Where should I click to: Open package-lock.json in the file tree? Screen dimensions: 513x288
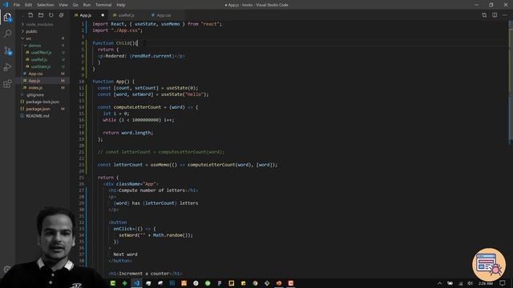tap(42, 102)
